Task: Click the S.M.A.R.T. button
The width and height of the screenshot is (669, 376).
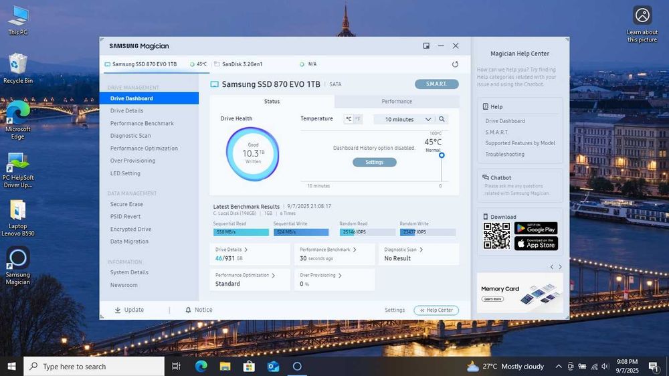Action: pyautogui.click(x=436, y=84)
